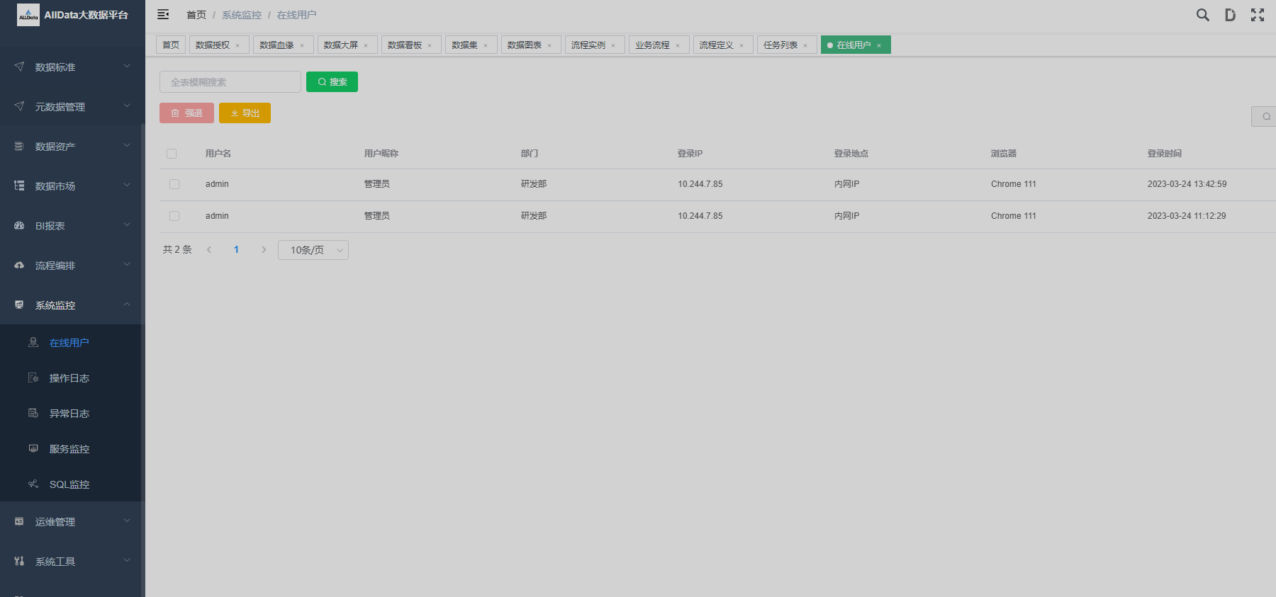Open the 10条/页 page size dropdown
Image resolution: width=1276 pixels, height=597 pixels.
pos(313,250)
